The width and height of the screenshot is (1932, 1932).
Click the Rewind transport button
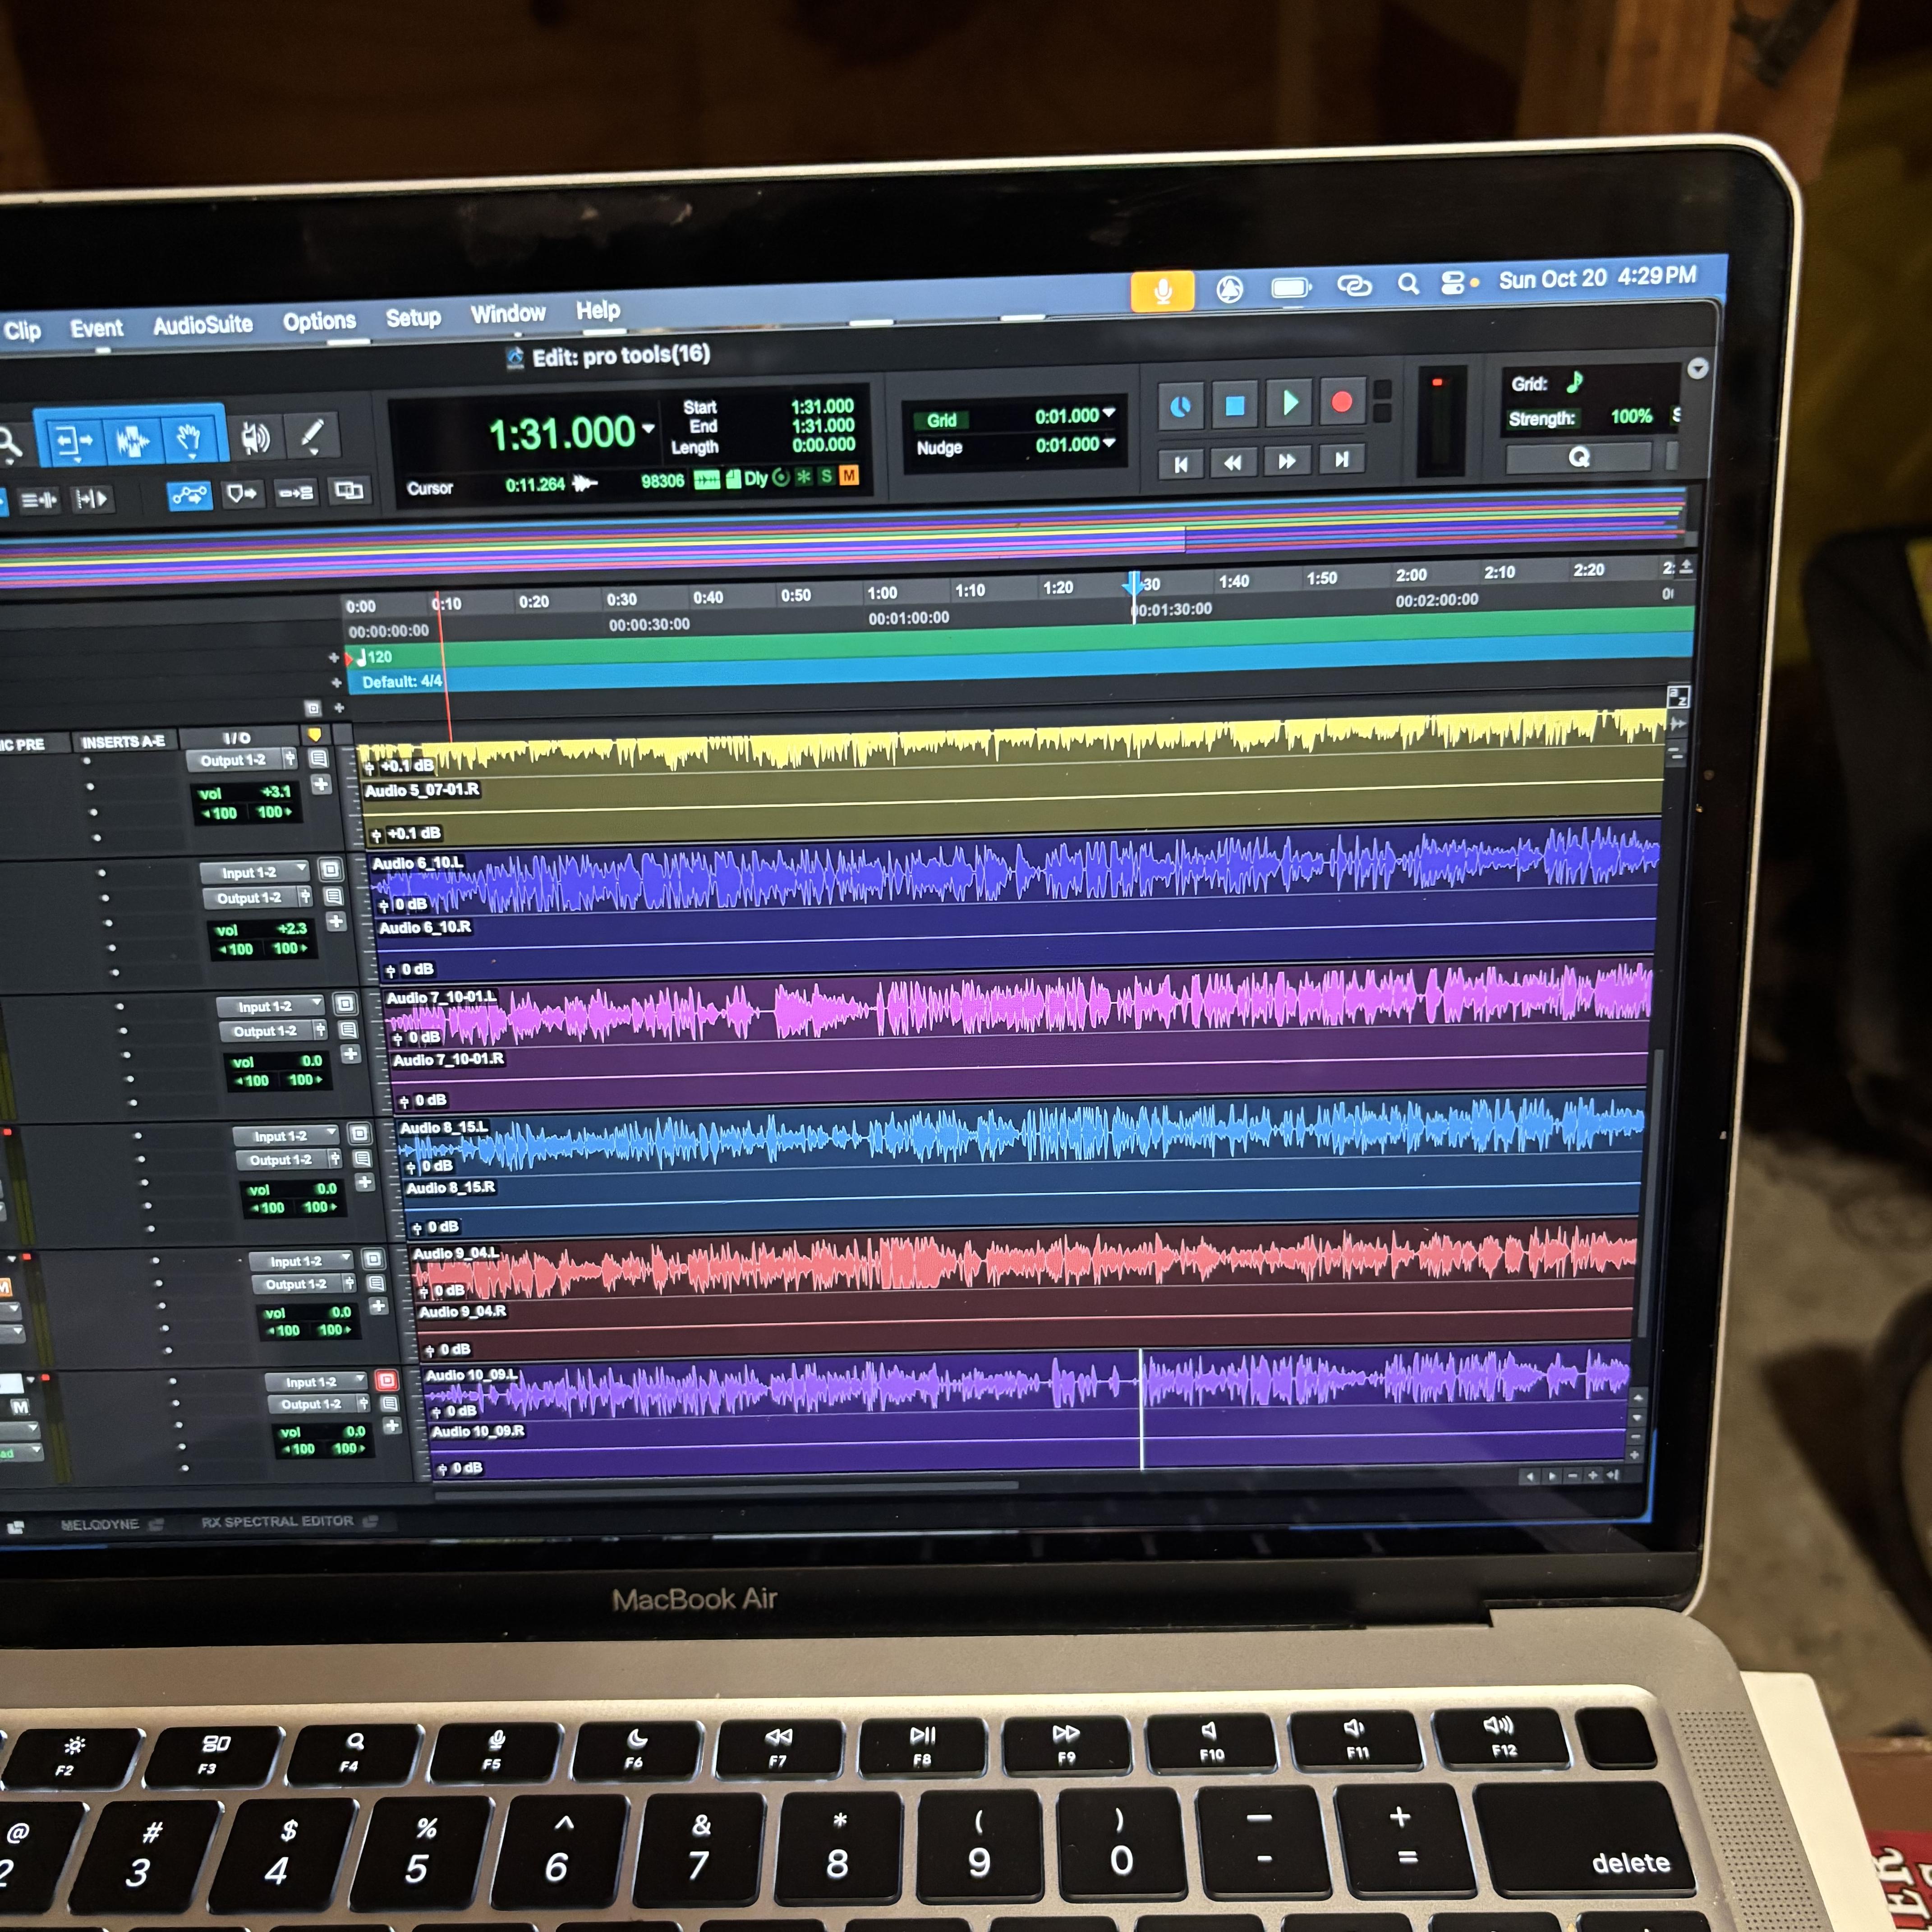(1233, 462)
